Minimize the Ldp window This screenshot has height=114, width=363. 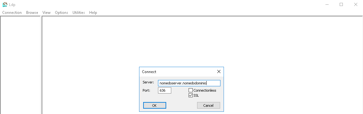327,4
